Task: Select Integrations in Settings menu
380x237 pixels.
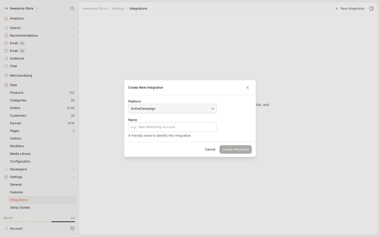Action: tap(42, 200)
